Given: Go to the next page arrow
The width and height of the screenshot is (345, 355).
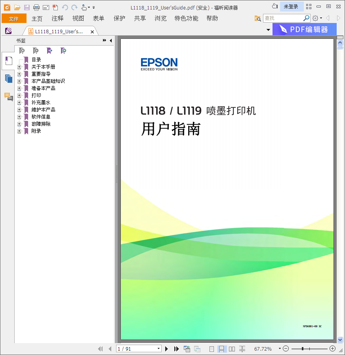Looking at the screenshot, I should [x=167, y=349].
